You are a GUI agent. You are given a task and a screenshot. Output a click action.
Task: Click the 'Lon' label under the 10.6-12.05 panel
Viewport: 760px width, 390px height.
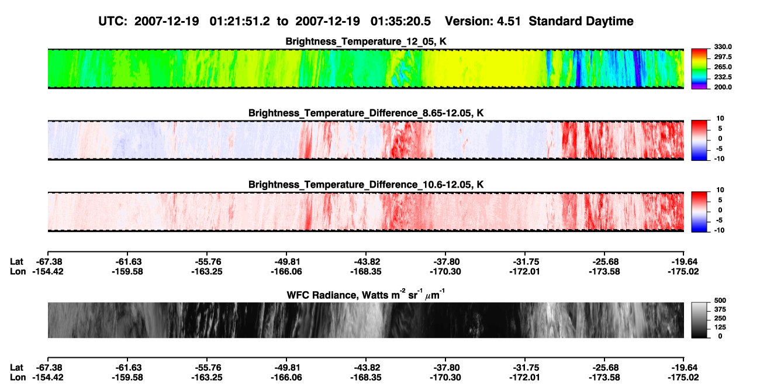pyautogui.click(x=18, y=271)
